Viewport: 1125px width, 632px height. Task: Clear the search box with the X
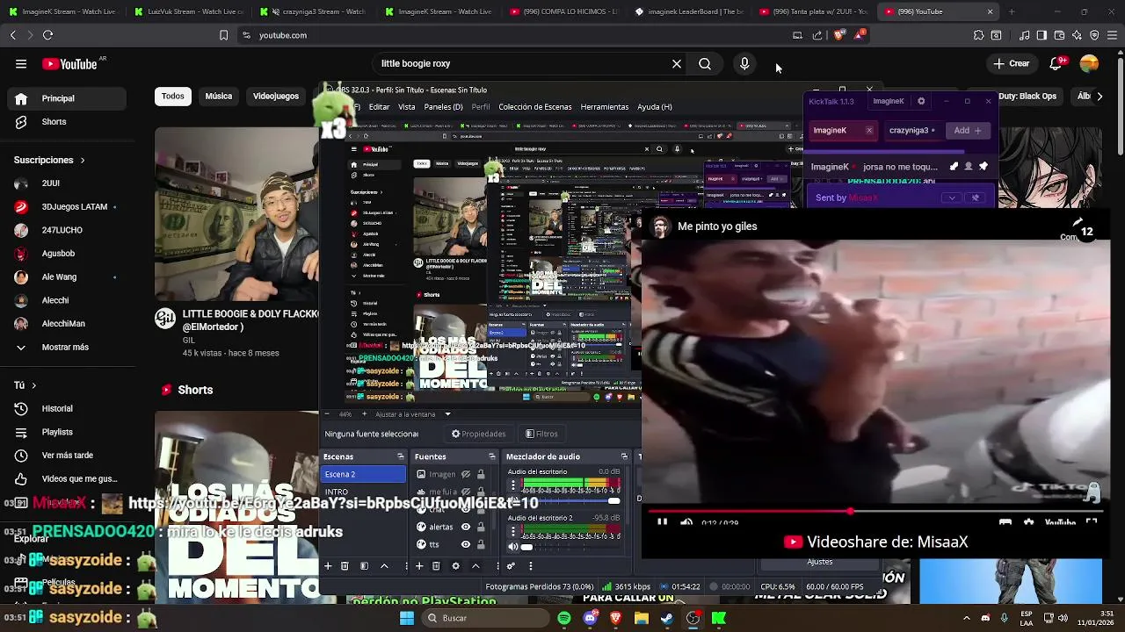(x=677, y=64)
